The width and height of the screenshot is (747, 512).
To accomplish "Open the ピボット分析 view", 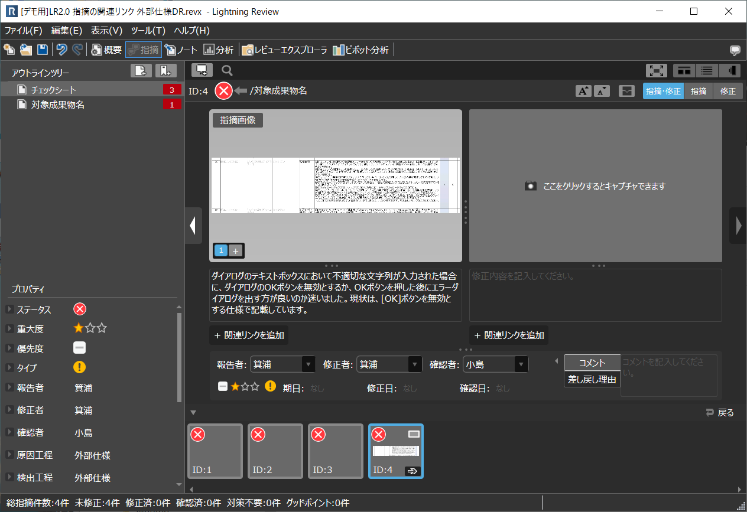I will (x=360, y=50).
